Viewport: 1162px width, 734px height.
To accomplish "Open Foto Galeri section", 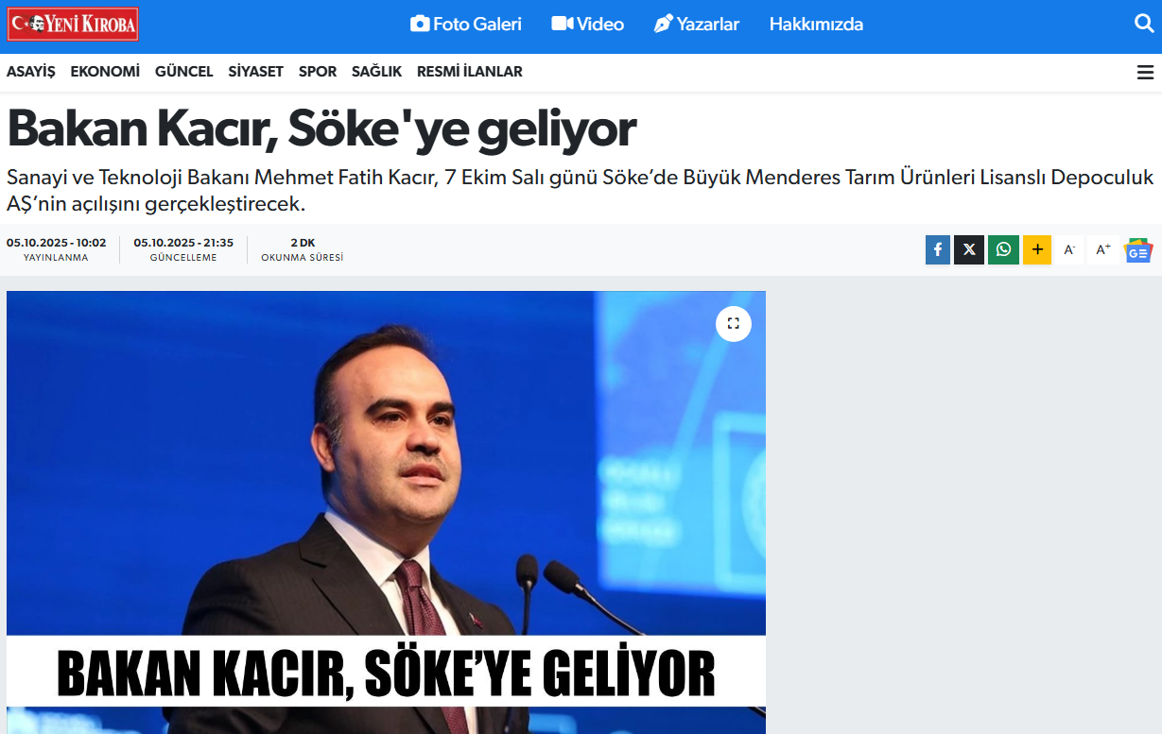I will [x=466, y=24].
